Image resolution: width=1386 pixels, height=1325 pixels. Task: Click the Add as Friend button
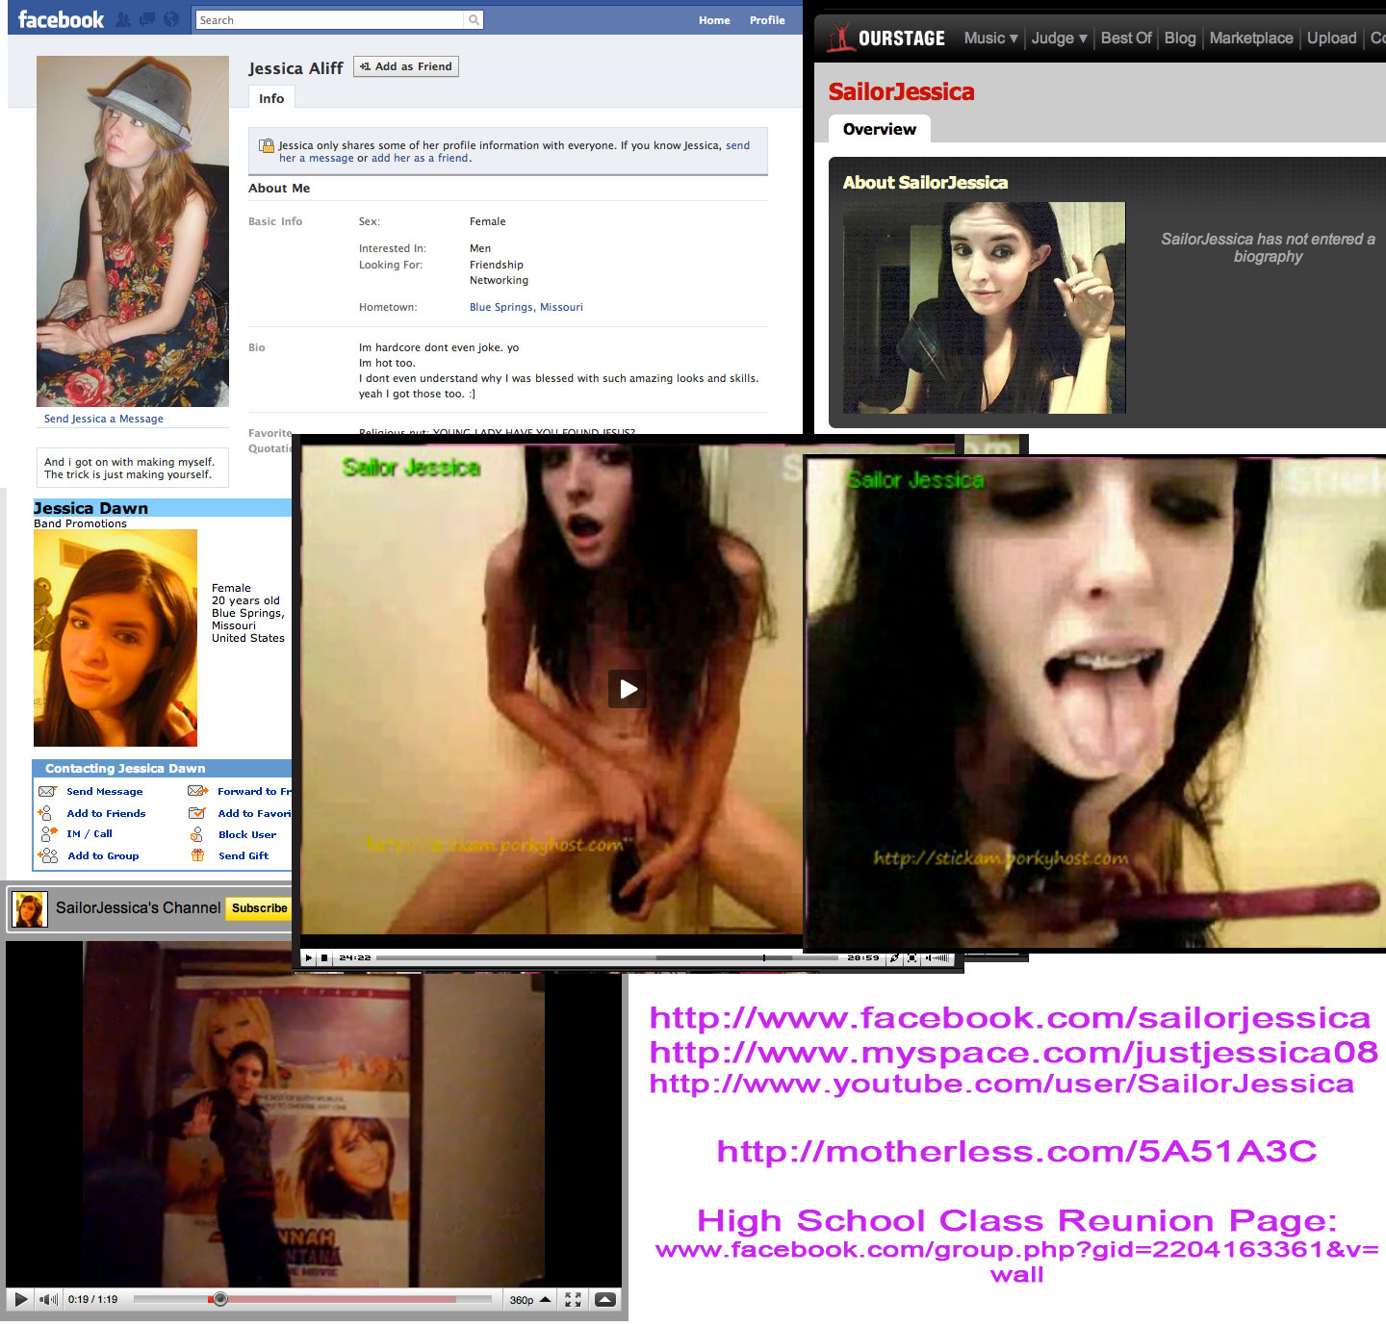405,66
